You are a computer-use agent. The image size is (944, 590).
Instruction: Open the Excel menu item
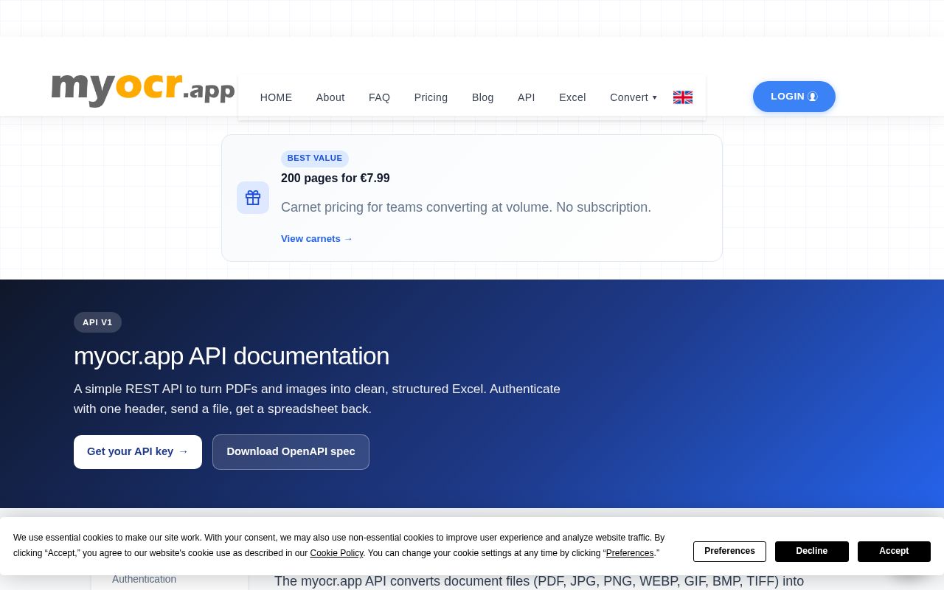(572, 97)
